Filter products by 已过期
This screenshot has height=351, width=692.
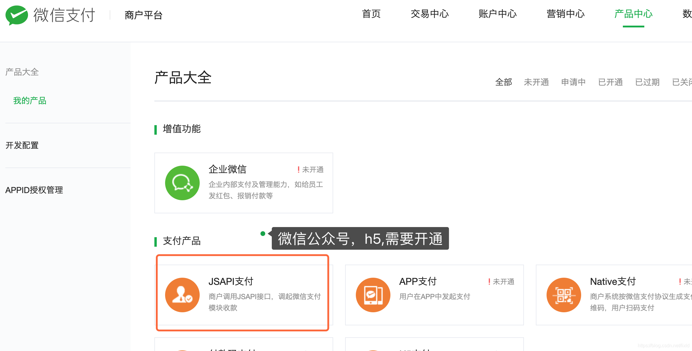point(647,82)
